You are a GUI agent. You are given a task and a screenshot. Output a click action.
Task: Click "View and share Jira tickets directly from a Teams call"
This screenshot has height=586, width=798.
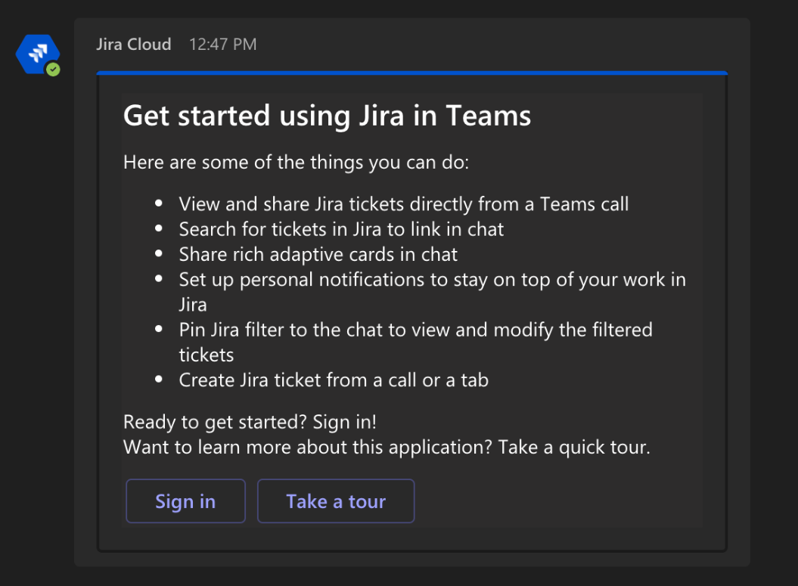click(404, 204)
